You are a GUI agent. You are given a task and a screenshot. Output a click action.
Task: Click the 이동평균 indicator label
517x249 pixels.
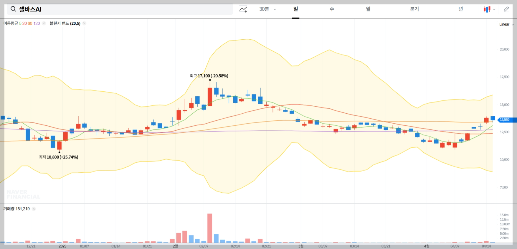(x=11, y=23)
